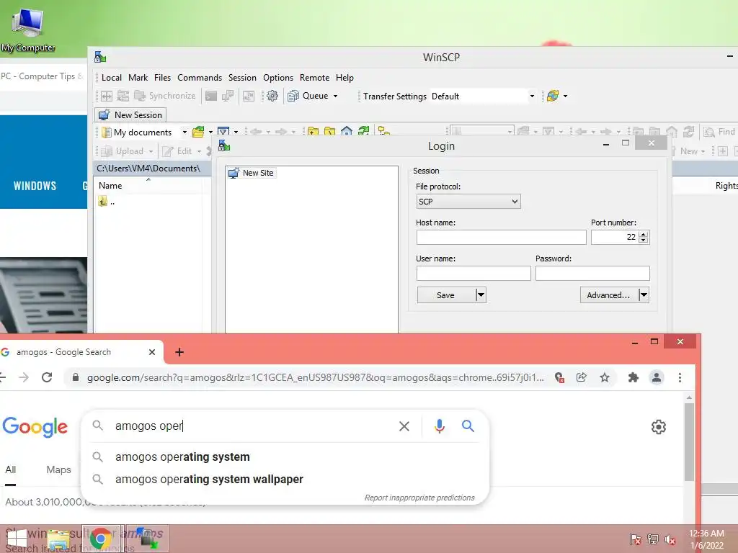Image resolution: width=738 pixels, height=553 pixels.
Task: Open the WinSCP Help menu
Action: tap(344, 78)
